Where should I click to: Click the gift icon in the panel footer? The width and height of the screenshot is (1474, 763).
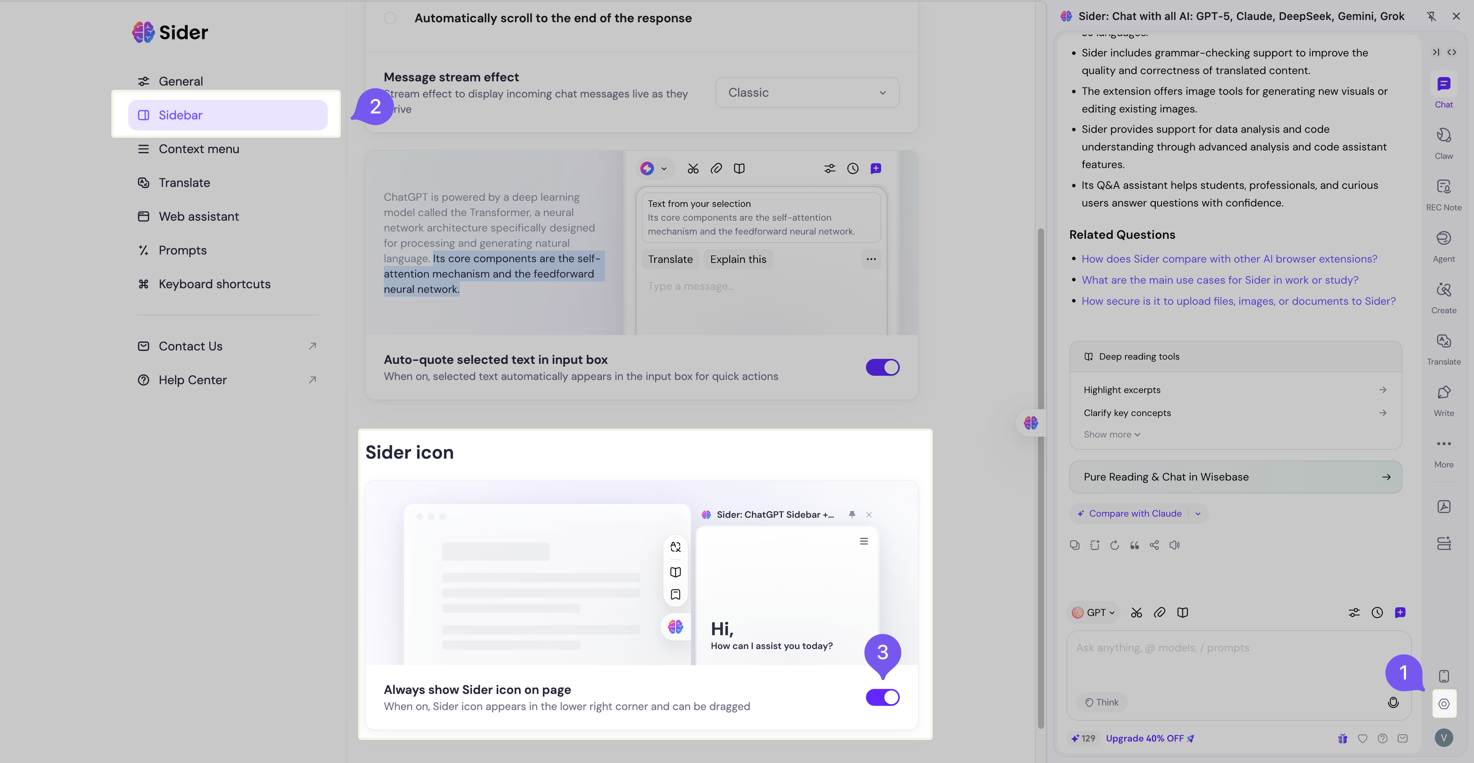[x=1342, y=738]
